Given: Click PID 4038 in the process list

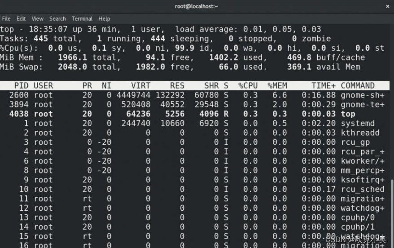Looking at the screenshot, I should [19, 114].
